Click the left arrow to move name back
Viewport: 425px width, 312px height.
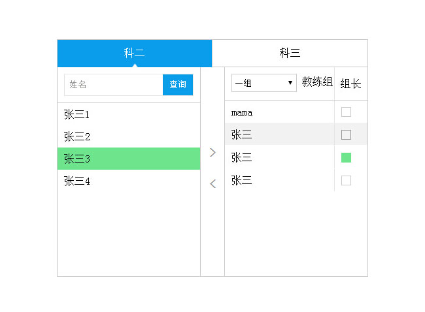(212, 184)
